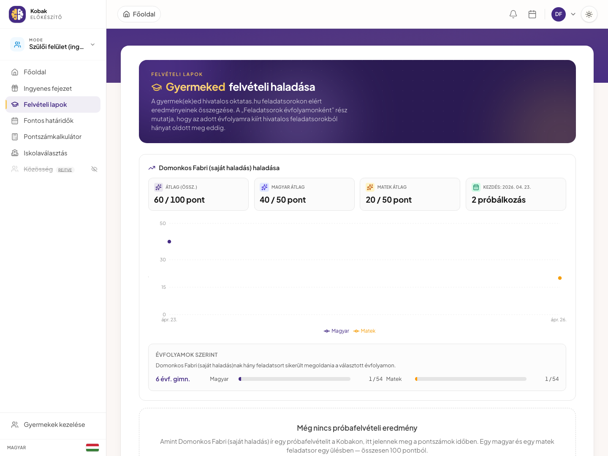The height and width of the screenshot is (456, 608).
Task: Click the gift icon for Ingyenes fejezet
Action: tap(15, 88)
